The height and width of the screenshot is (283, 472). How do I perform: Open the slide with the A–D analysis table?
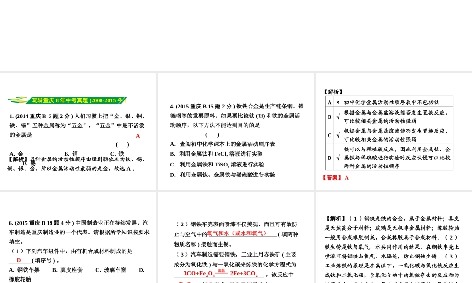click(x=394, y=131)
